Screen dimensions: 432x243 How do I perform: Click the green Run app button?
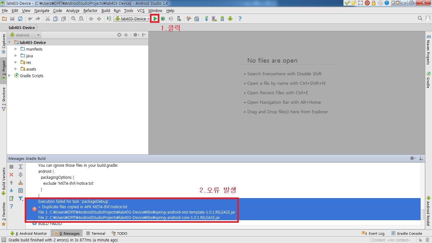tap(155, 19)
